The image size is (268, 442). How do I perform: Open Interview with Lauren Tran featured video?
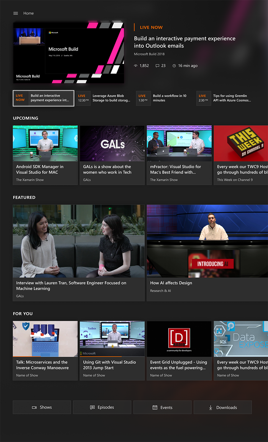(x=79, y=253)
